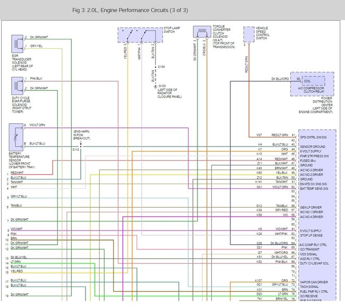345x308 pixels.
Task: Select circuit code 'C28' on DK BLU/ORG wire
Action: point(259,243)
